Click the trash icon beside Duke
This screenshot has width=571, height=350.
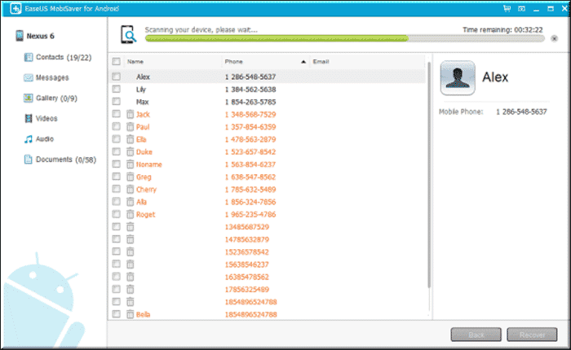130,152
